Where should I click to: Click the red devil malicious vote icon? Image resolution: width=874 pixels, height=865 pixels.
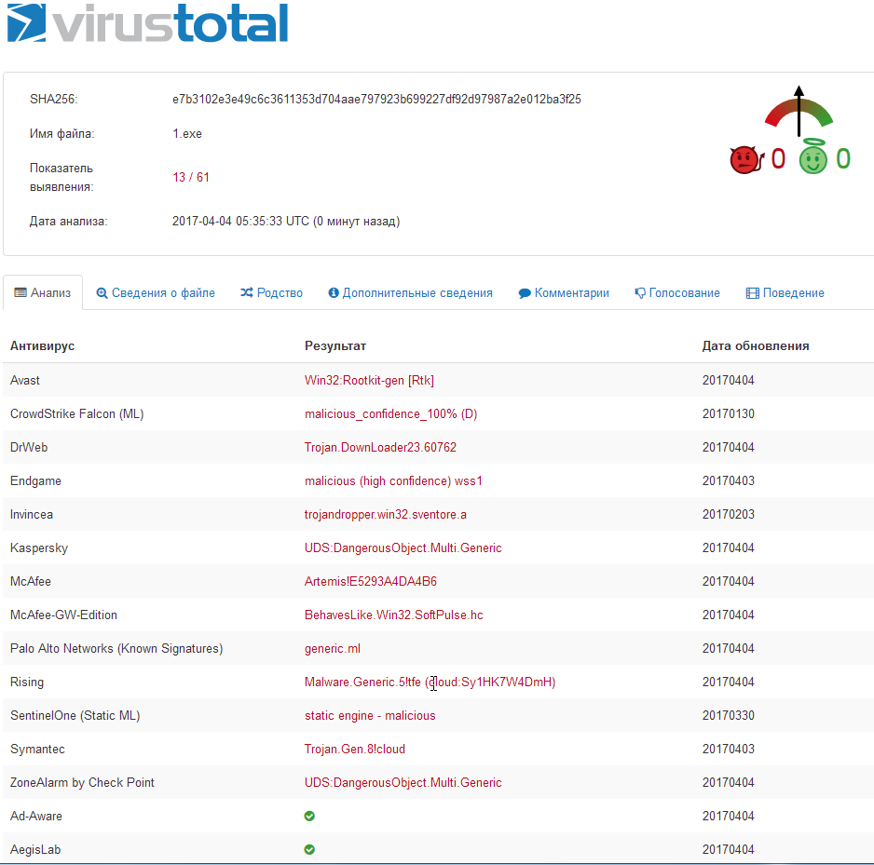tap(744, 159)
